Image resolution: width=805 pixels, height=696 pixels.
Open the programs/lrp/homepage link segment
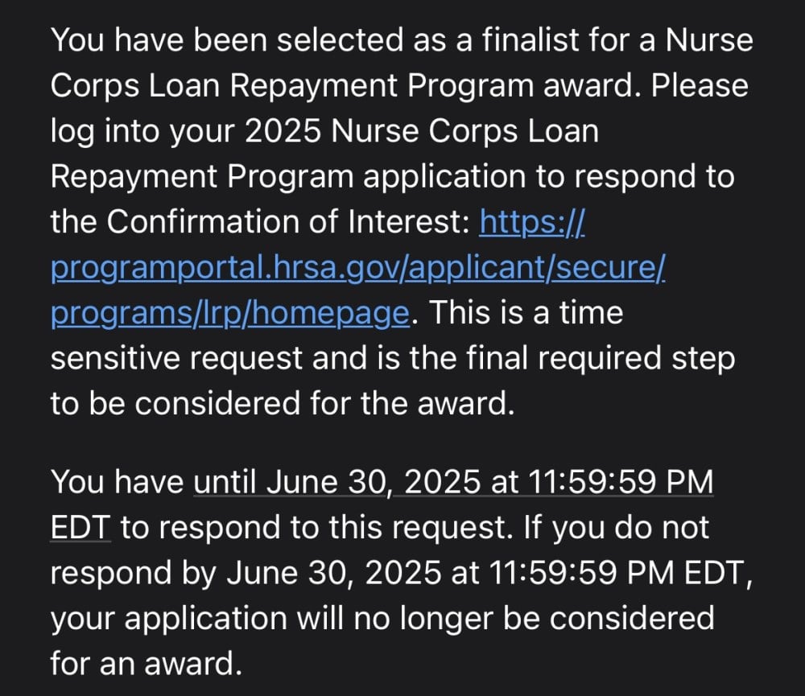pyautogui.click(x=230, y=312)
